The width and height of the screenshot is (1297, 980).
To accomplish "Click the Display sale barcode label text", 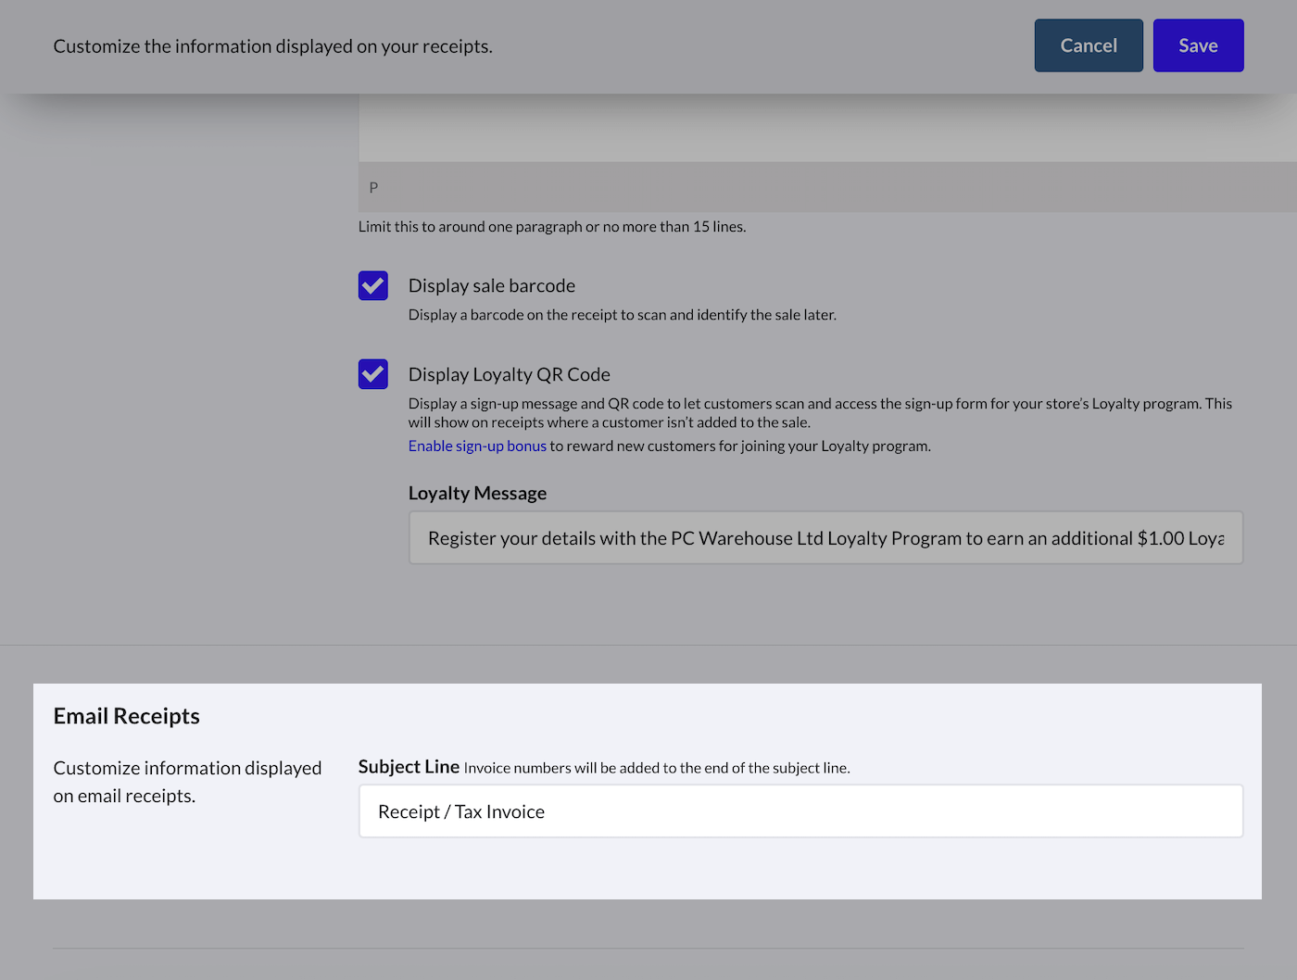I will [x=491, y=285].
